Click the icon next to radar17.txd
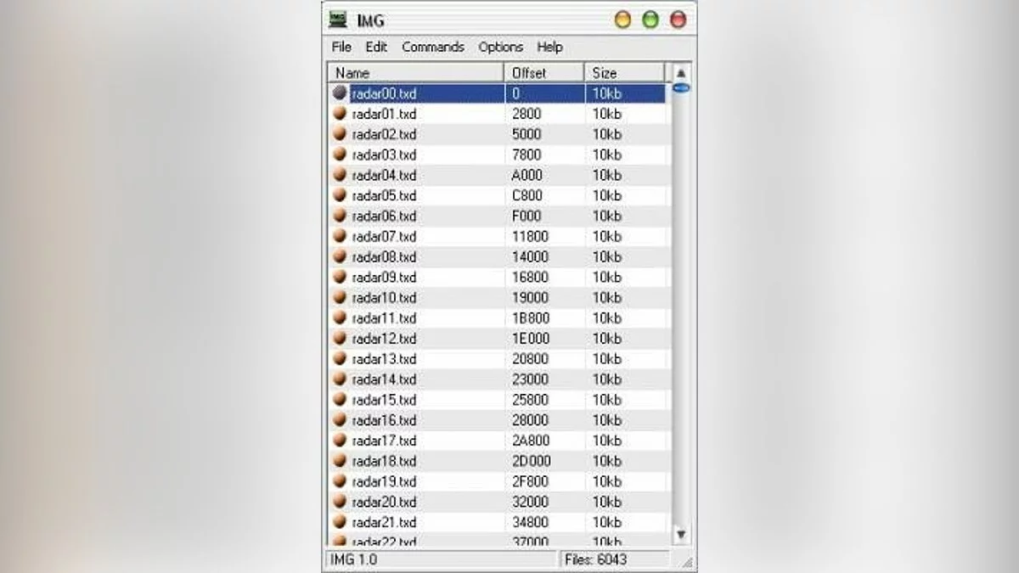This screenshot has height=573, width=1019. (340, 441)
